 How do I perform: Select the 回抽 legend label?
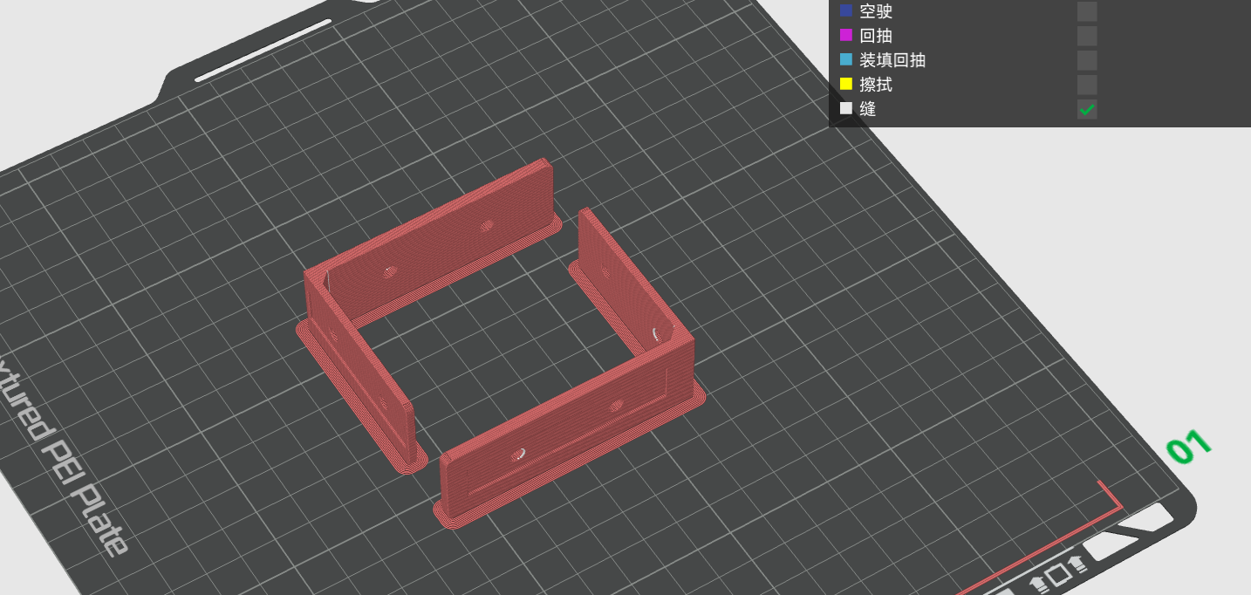pyautogui.click(x=876, y=36)
